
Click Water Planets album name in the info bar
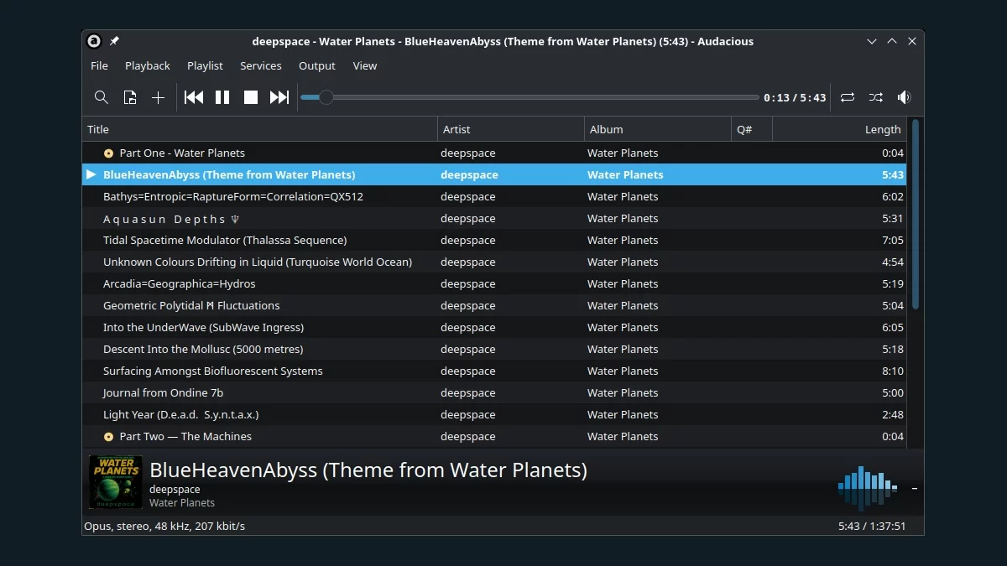pyautogui.click(x=182, y=503)
